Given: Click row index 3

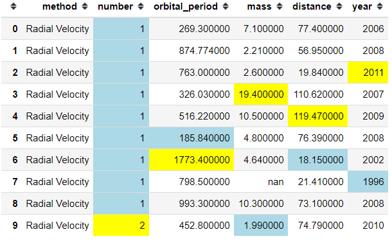Looking at the screenshot, I should tap(15, 94).
